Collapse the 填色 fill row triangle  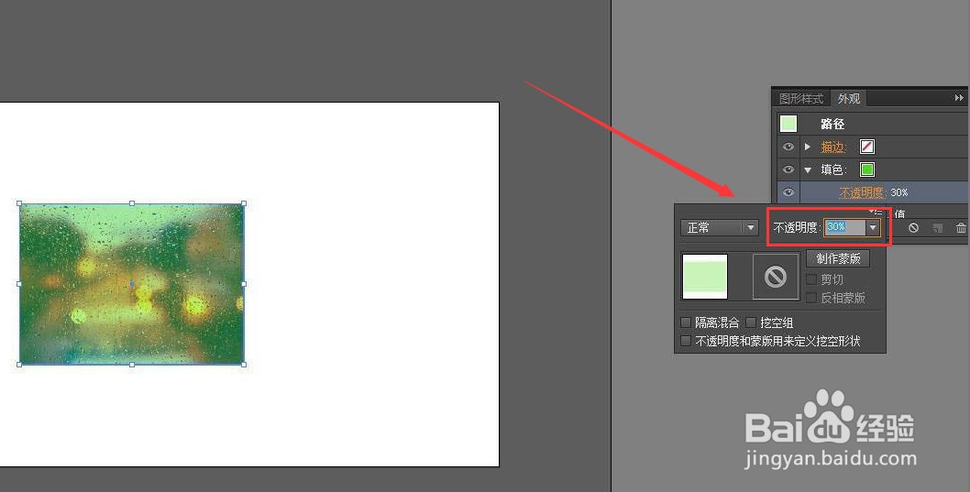(x=808, y=170)
